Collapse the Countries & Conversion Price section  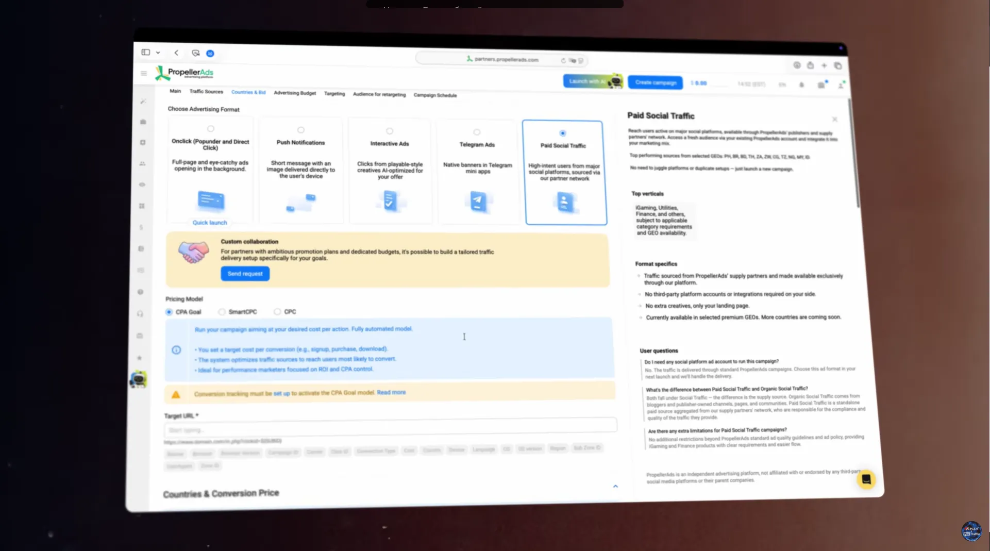(x=615, y=486)
